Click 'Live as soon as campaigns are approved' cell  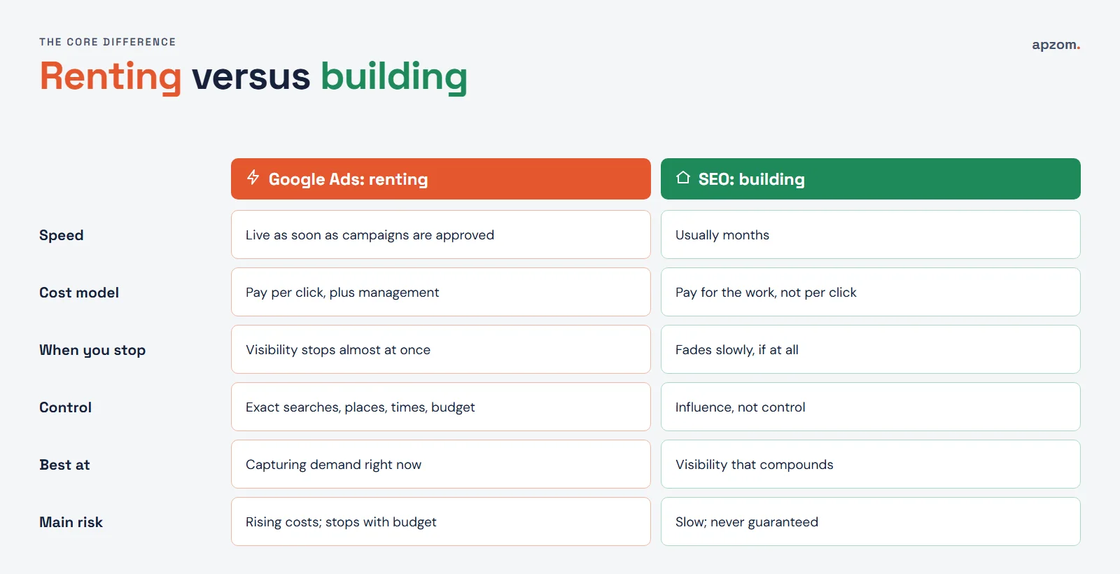[x=441, y=234]
